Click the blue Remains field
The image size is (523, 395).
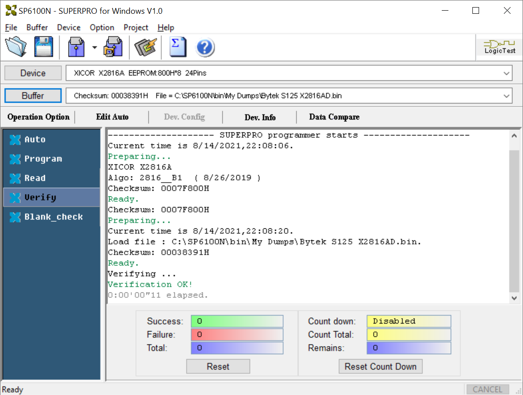click(409, 348)
